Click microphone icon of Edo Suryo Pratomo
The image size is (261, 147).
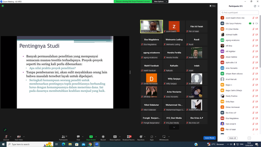coord(253,24)
